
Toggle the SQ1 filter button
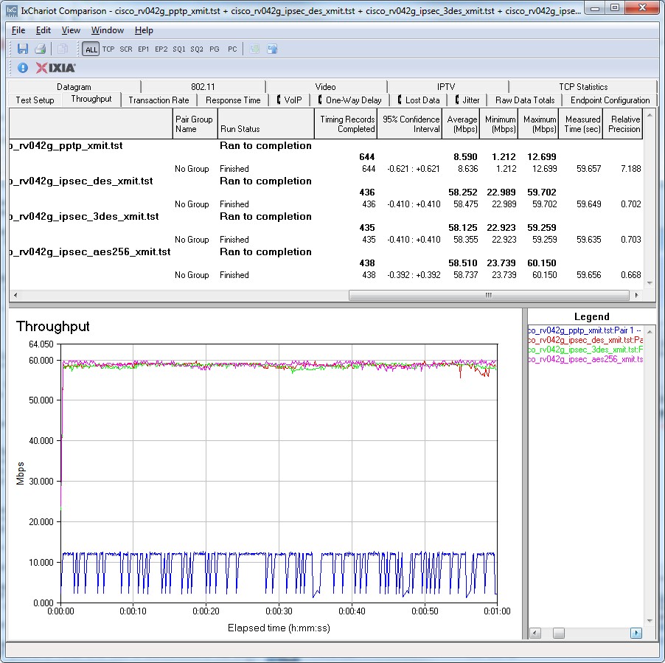pyautogui.click(x=179, y=49)
